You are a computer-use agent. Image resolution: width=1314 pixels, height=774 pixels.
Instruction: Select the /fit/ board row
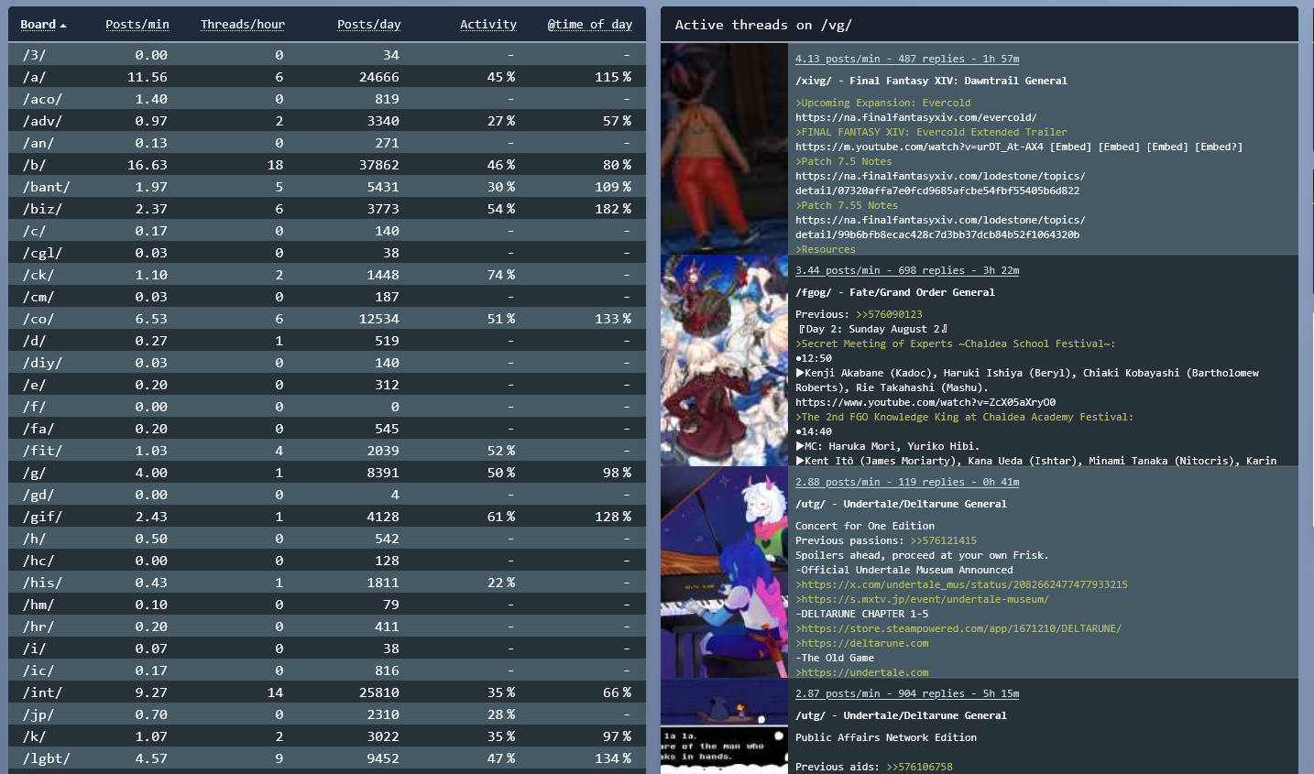pos(327,451)
